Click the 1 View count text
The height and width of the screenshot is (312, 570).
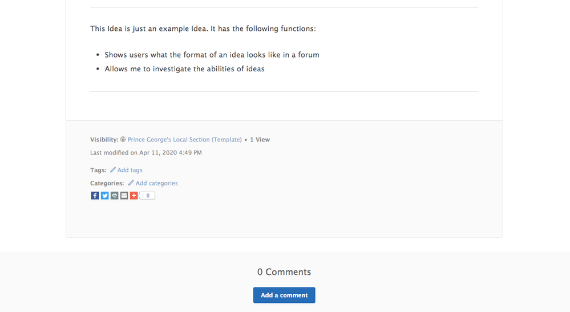260,139
